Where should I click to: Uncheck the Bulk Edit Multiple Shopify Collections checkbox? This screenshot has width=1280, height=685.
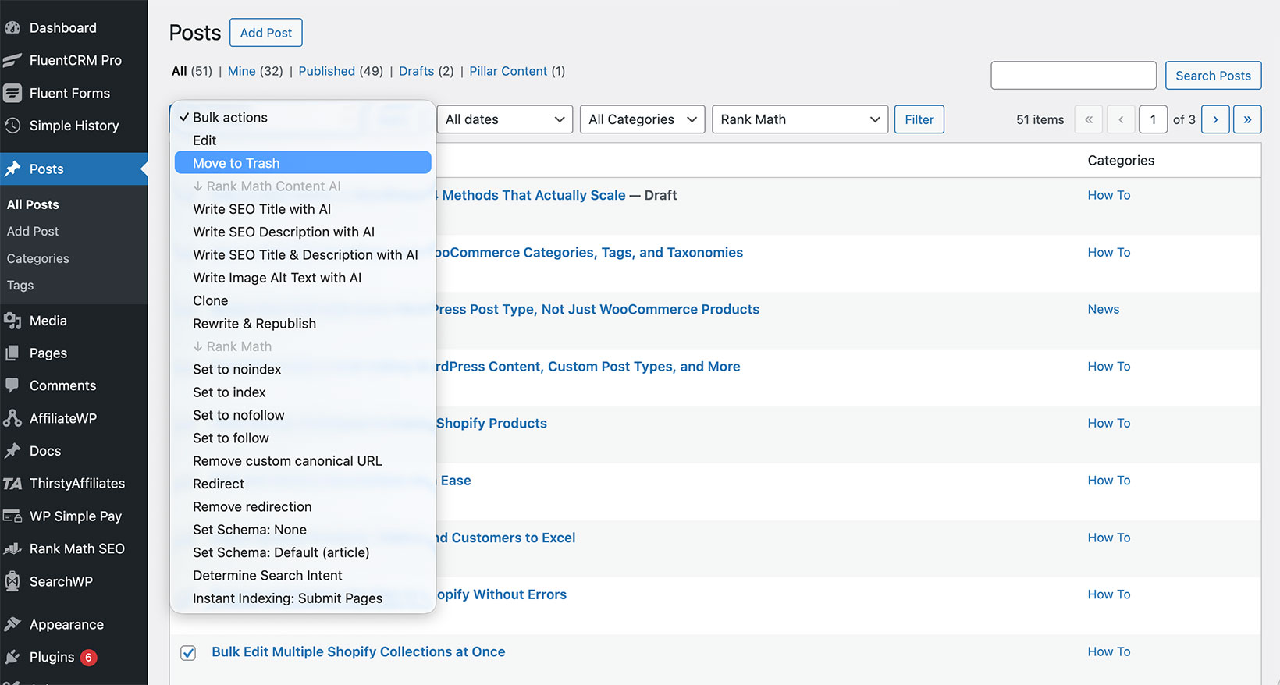tap(188, 652)
